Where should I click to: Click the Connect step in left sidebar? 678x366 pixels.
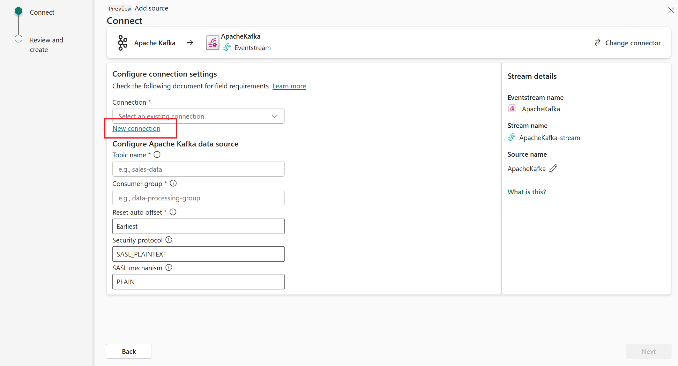pyautogui.click(x=42, y=12)
